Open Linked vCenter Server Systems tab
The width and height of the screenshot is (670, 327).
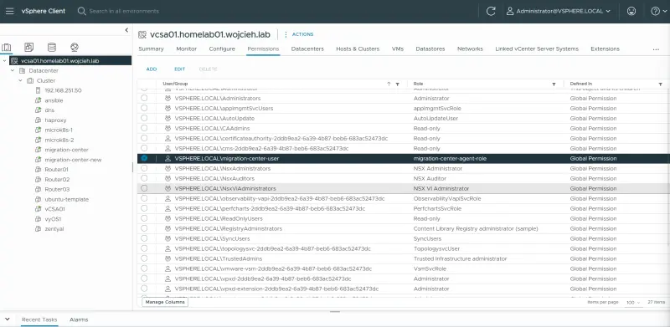tap(537, 49)
